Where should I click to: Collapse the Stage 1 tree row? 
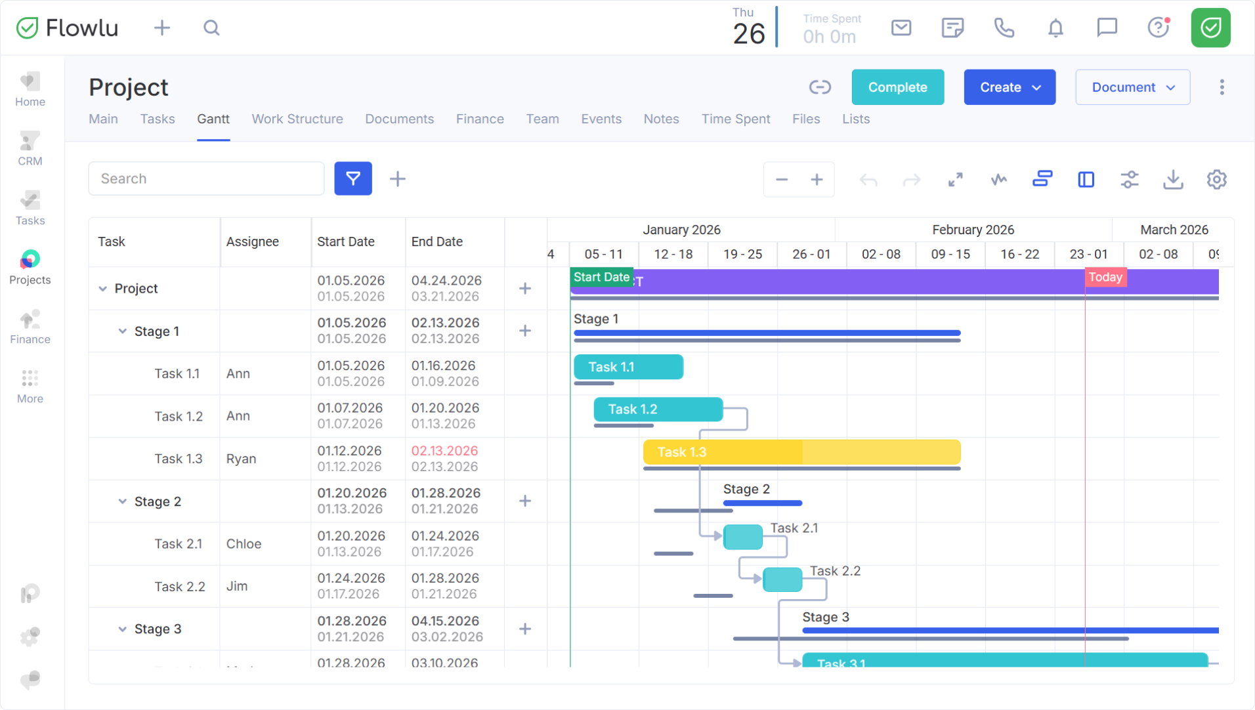122,331
